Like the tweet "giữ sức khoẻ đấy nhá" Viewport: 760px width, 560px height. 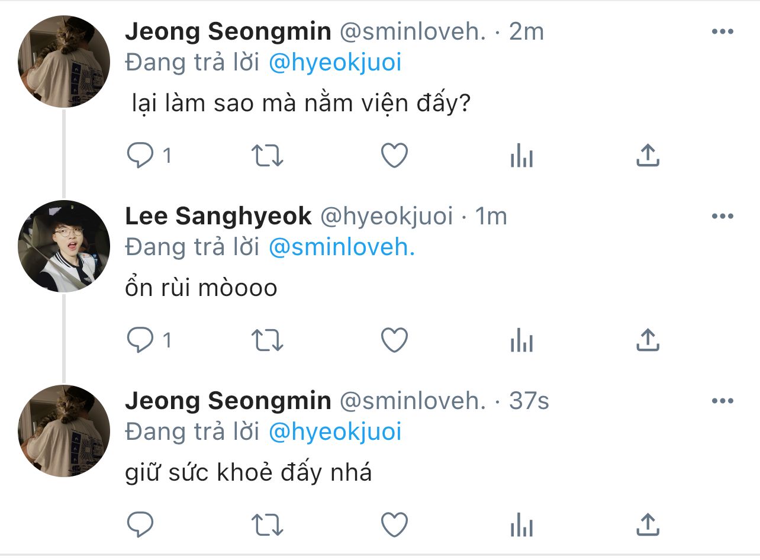click(394, 524)
